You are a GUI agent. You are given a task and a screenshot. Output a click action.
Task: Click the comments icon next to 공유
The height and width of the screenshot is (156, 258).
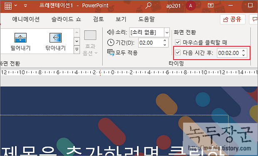254,19
